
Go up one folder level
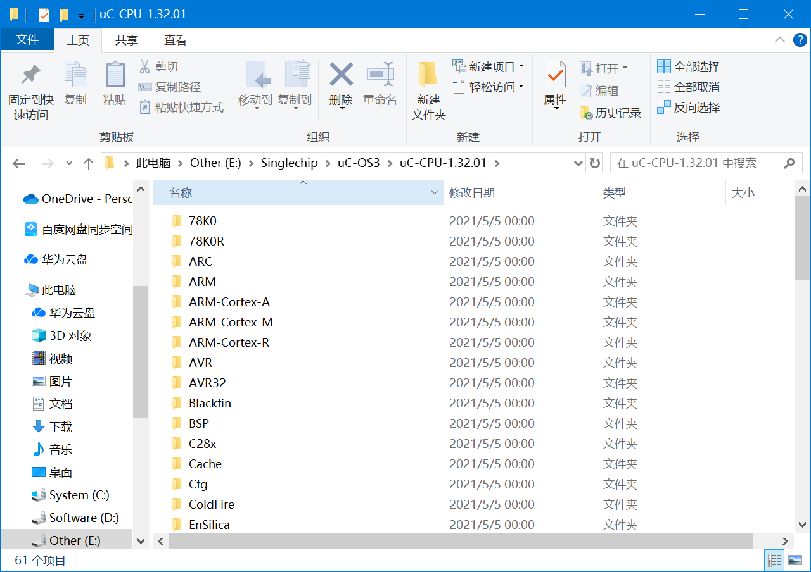point(89,163)
